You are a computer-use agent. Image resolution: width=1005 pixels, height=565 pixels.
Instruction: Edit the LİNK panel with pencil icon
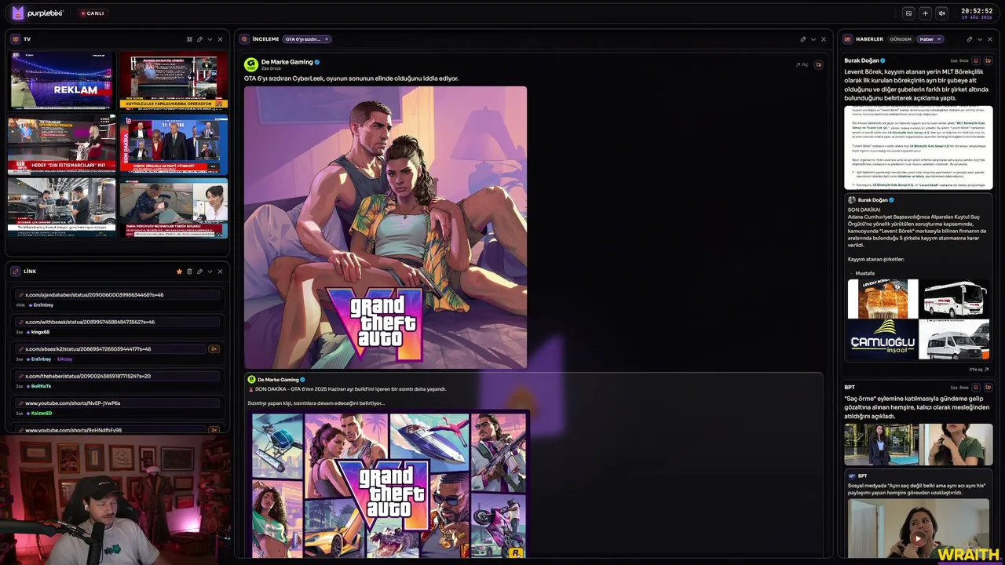[x=199, y=272]
